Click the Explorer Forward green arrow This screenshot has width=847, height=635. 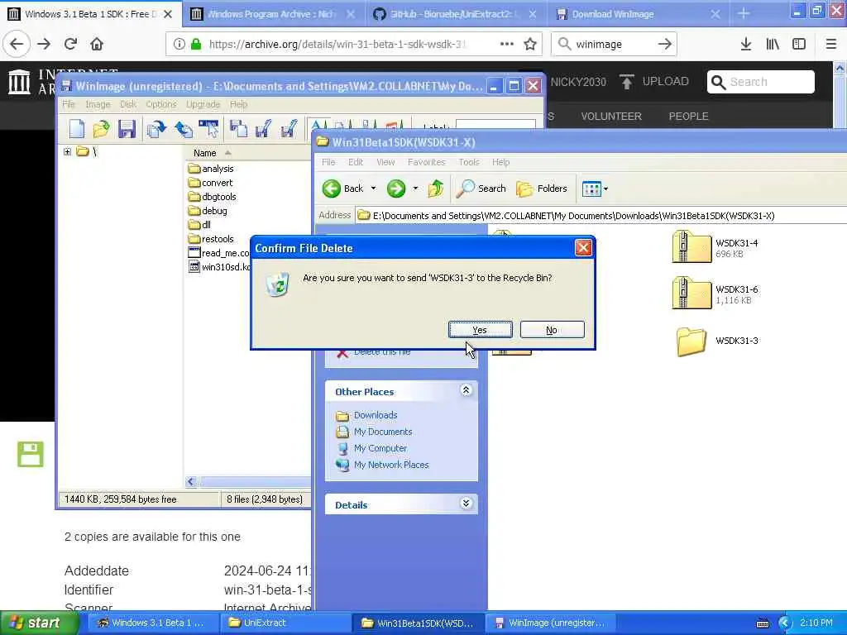click(396, 189)
